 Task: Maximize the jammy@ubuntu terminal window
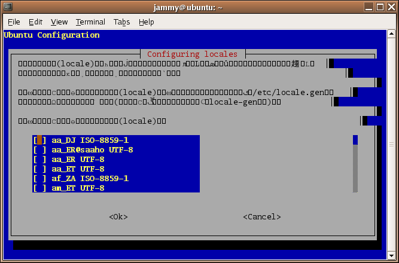pos(380,7)
